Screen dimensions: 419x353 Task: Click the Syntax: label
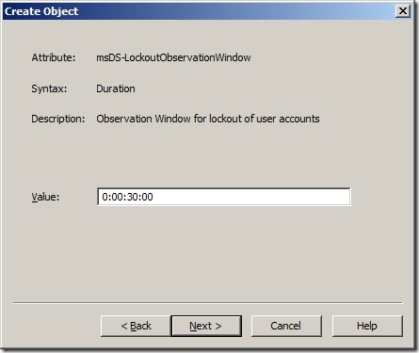[x=49, y=88]
